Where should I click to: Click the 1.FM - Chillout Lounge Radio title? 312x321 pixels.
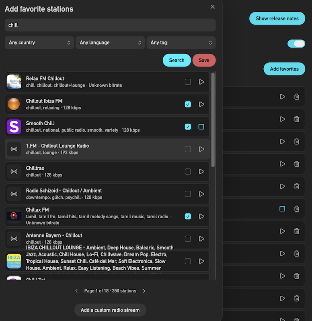57,146
